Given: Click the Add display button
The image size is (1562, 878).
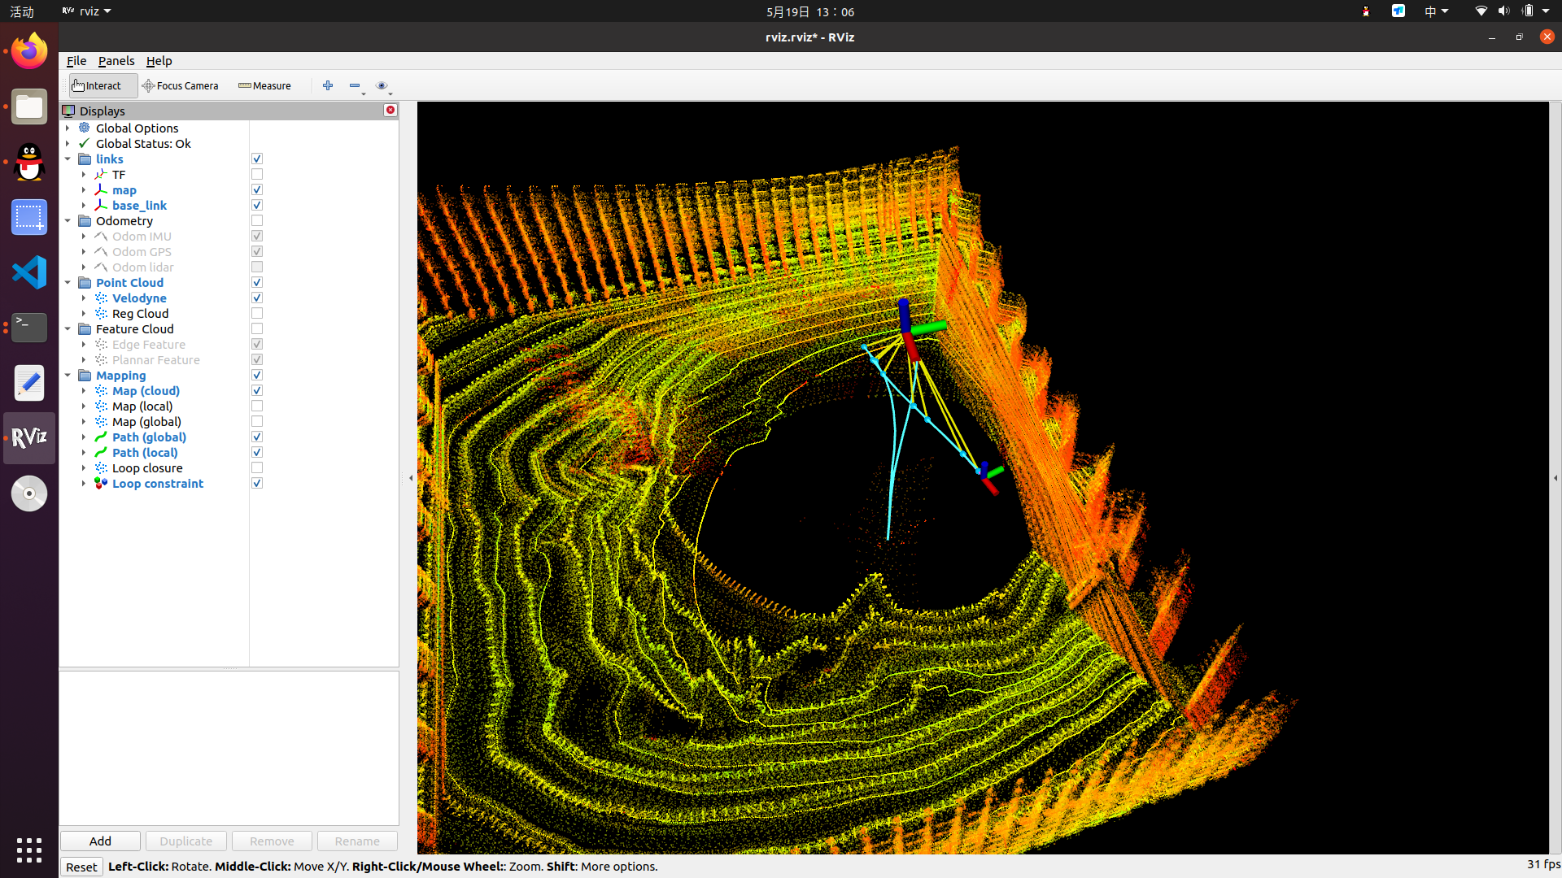Looking at the screenshot, I should [100, 841].
